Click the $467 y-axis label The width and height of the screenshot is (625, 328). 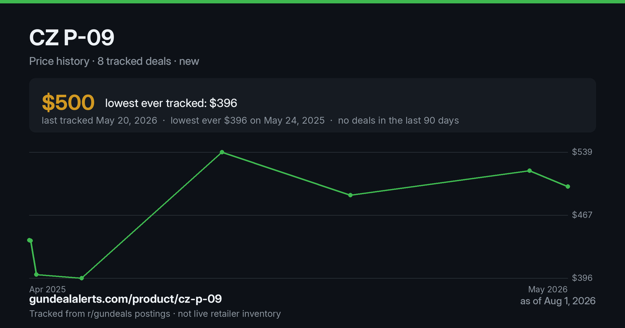[x=583, y=215]
